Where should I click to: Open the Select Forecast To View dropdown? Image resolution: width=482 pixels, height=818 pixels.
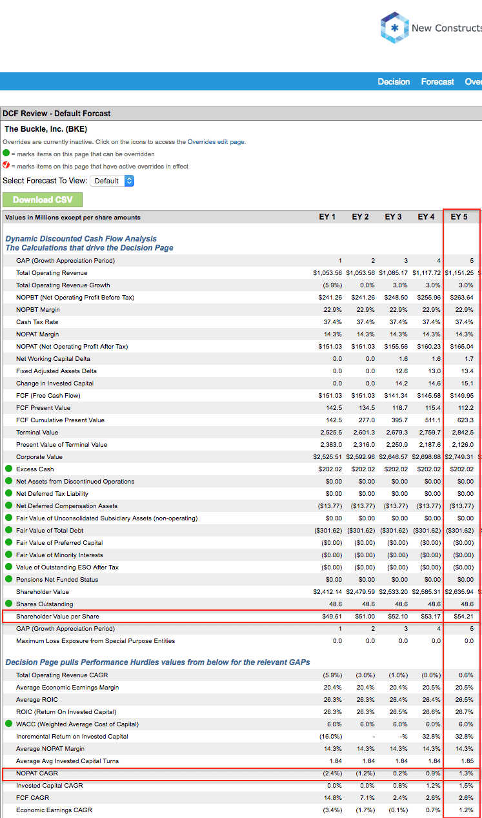pyautogui.click(x=112, y=181)
